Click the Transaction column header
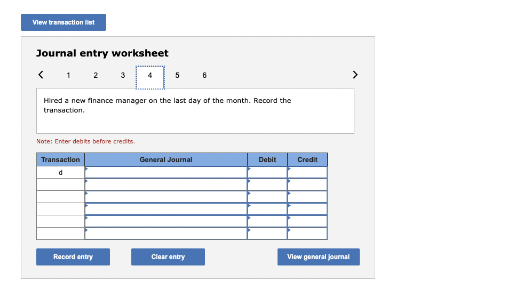This screenshot has width=507, height=290. [60, 159]
